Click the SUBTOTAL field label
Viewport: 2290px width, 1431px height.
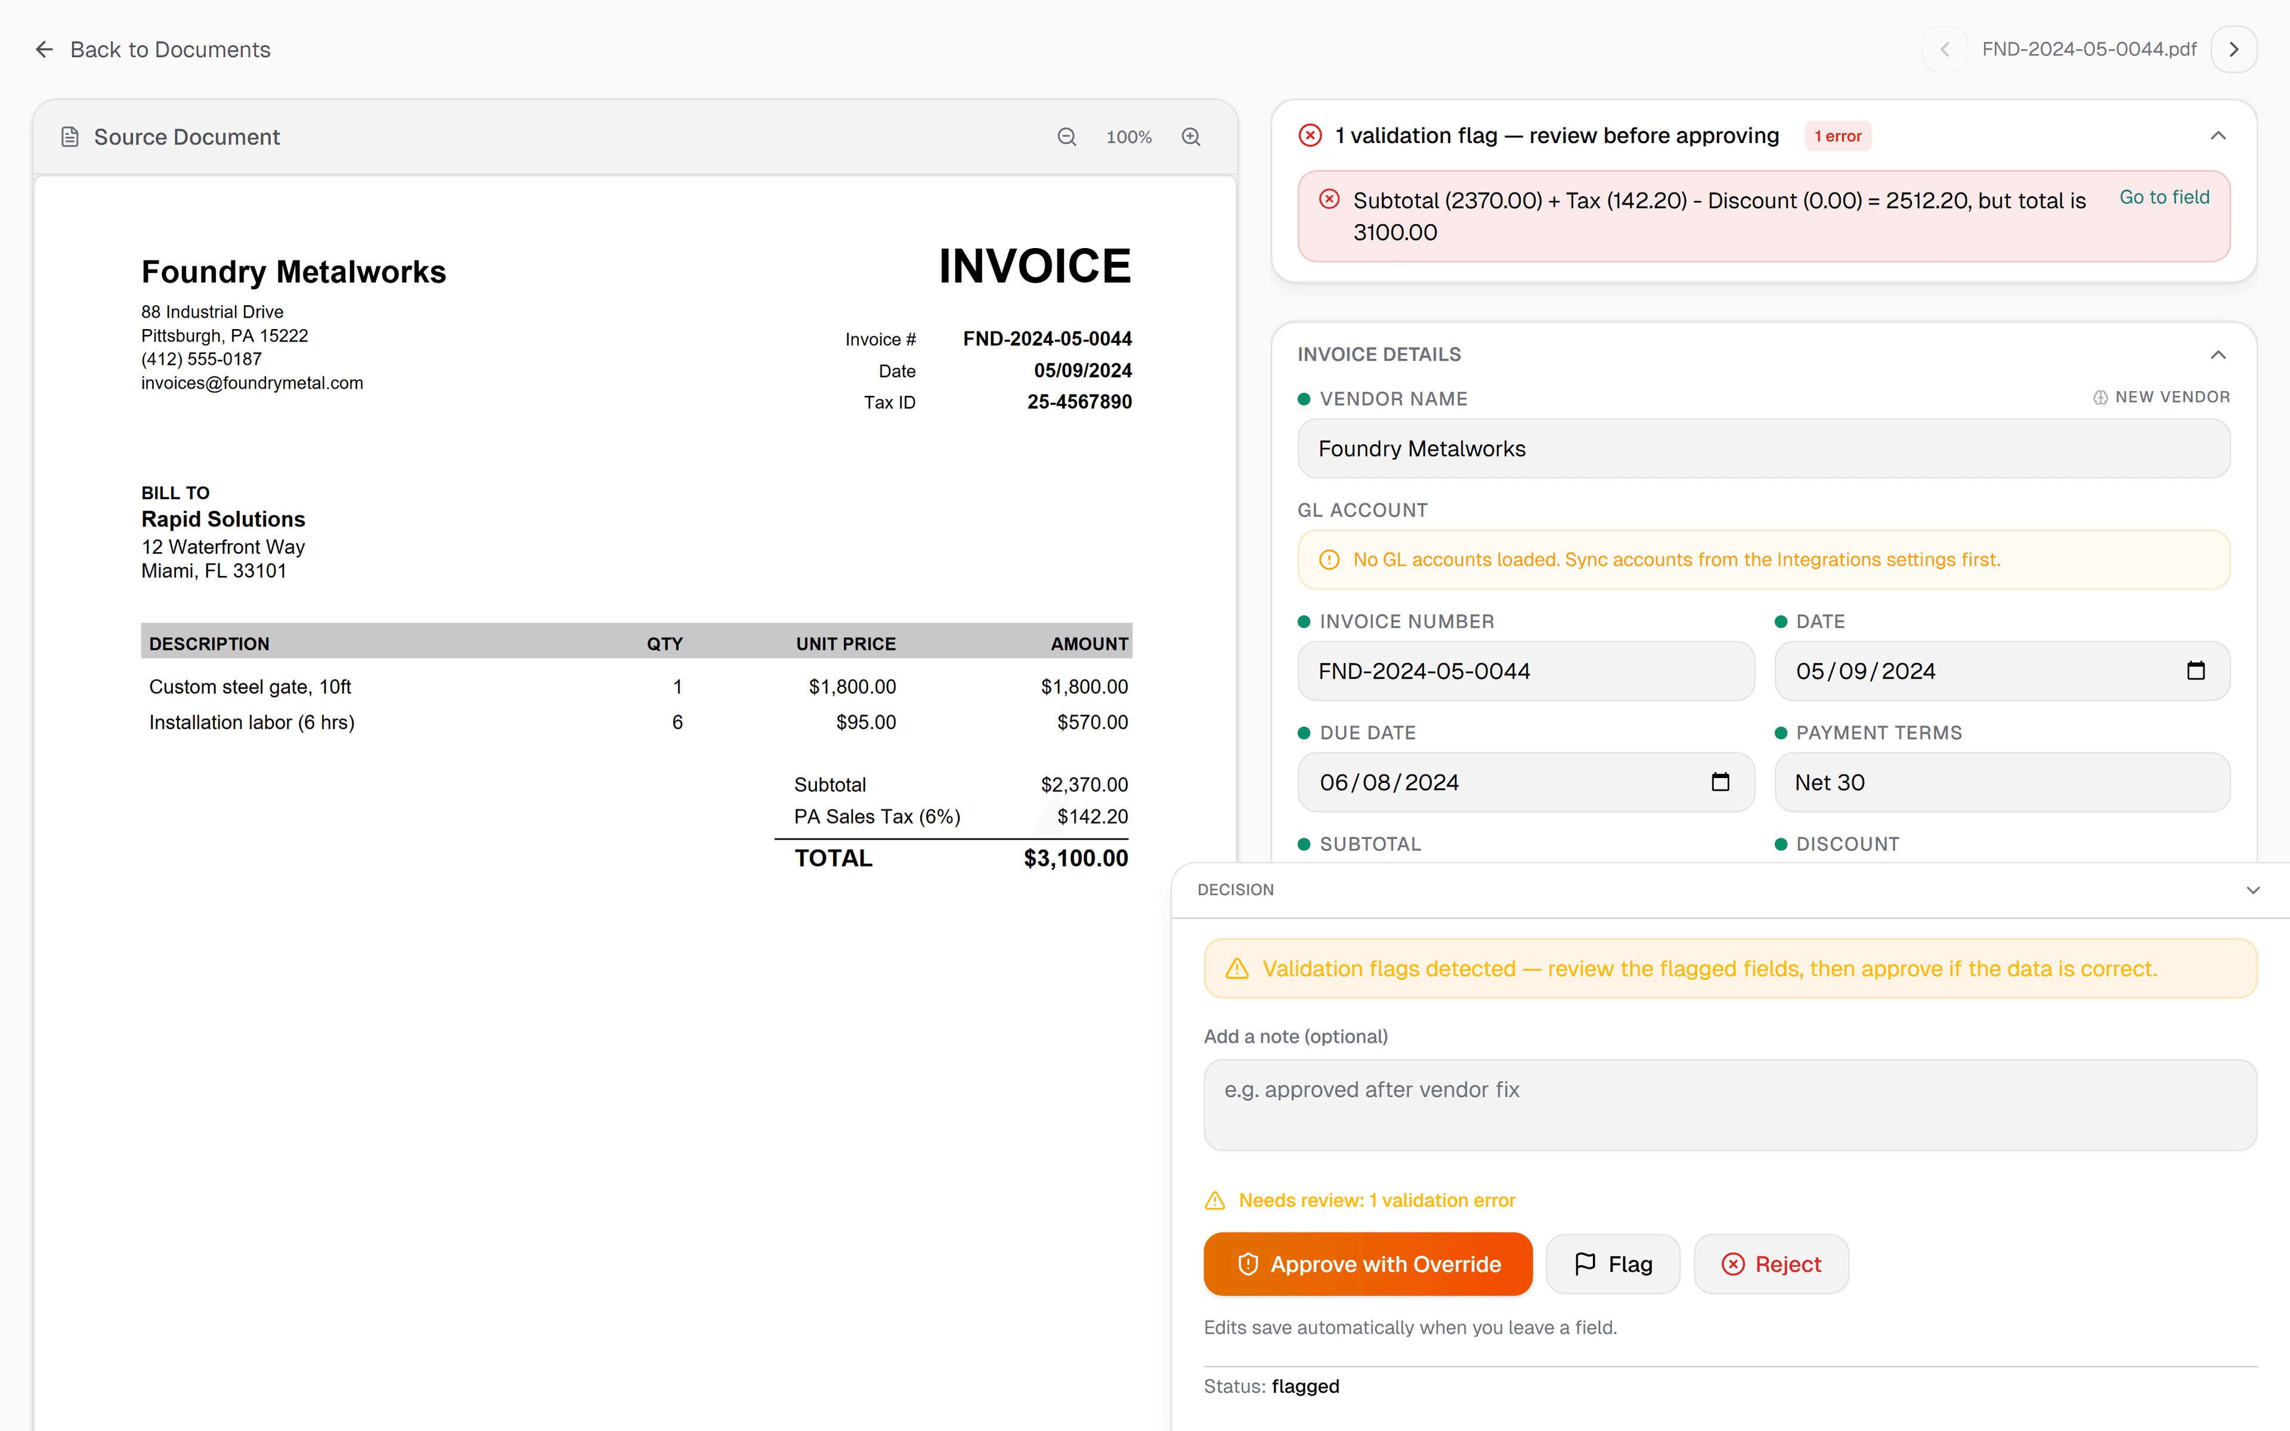click(x=1370, y=844)
